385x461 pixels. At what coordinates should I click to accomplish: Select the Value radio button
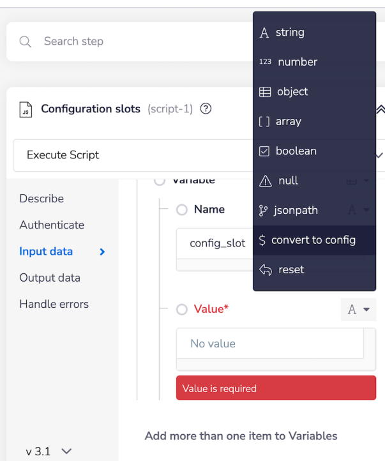pyautogui.click(x=182, y=310)
